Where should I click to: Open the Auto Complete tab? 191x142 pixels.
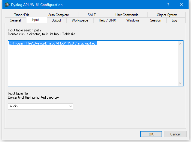pos(59,15)
